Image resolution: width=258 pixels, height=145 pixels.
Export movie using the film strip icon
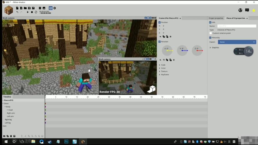(40, 8)
